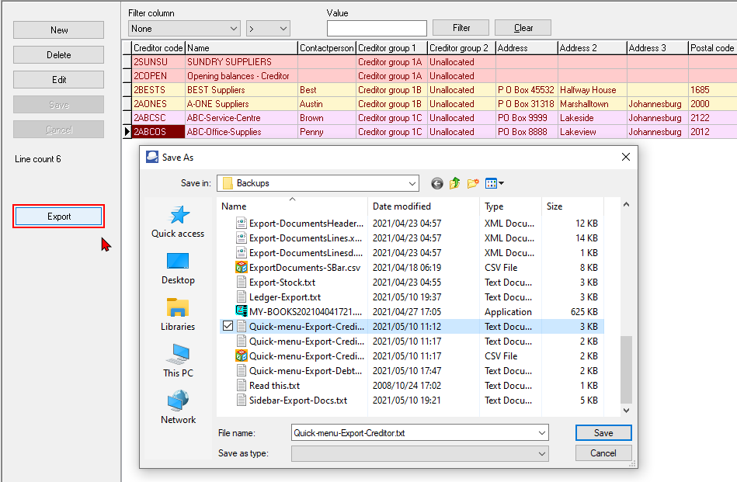This screenshot has width=737, height=482.
Task: Open the Filter column dropdown
Action: [x=183, y=27]
